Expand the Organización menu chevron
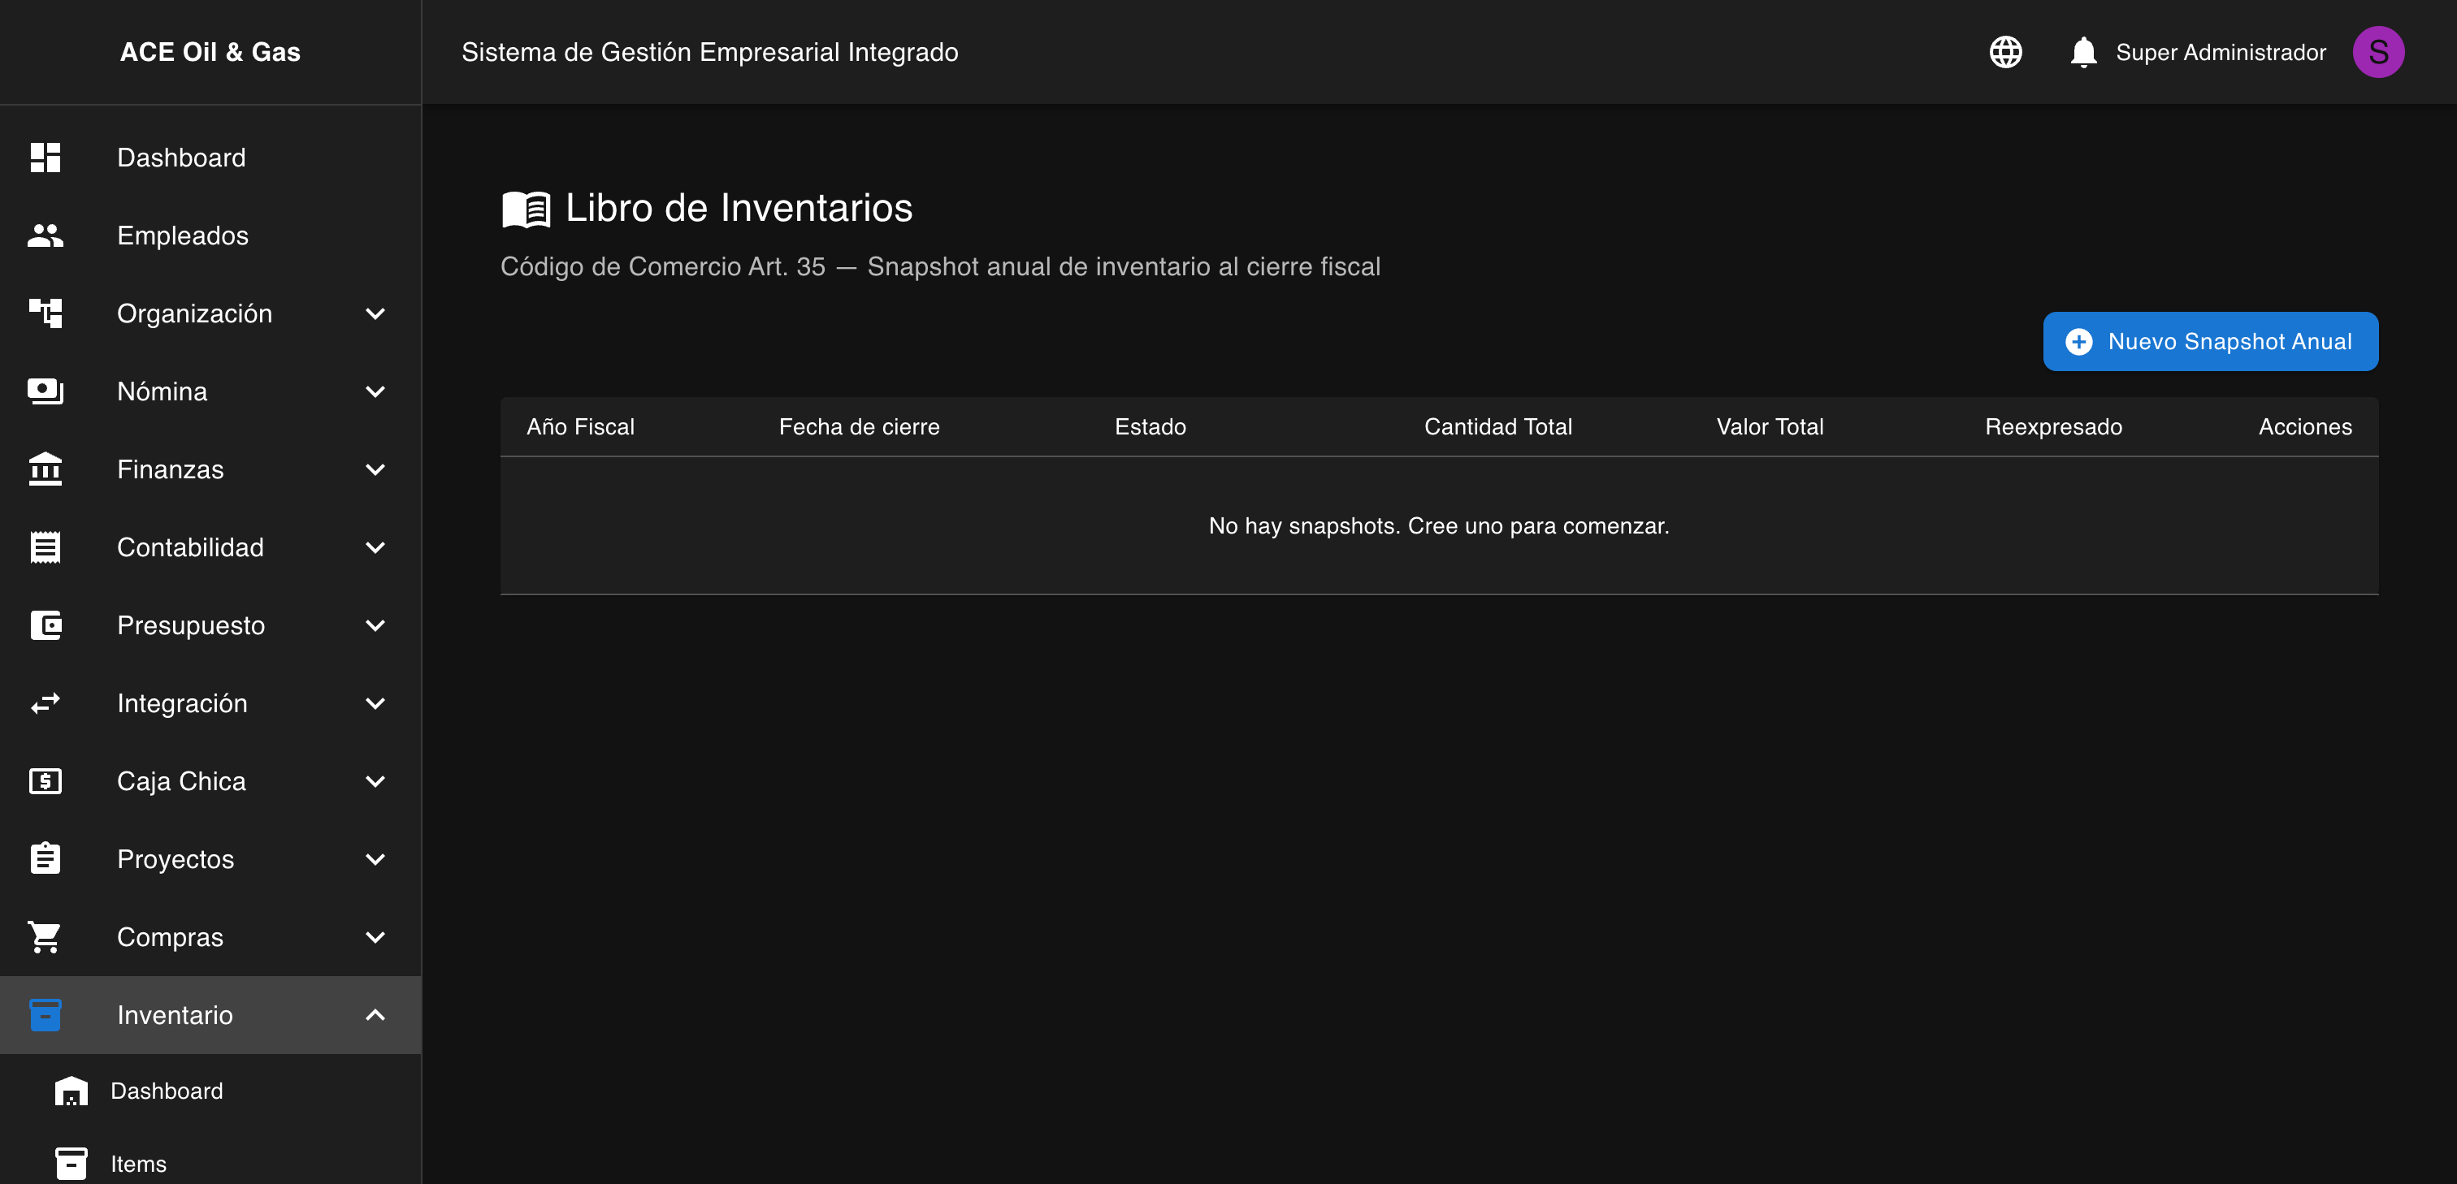 [x=376, y=313]
